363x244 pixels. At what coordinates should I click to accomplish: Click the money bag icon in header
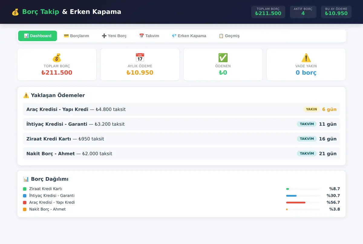(x=15, y=12)
